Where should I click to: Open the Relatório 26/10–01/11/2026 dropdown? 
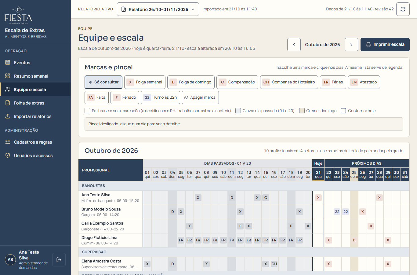158,9
